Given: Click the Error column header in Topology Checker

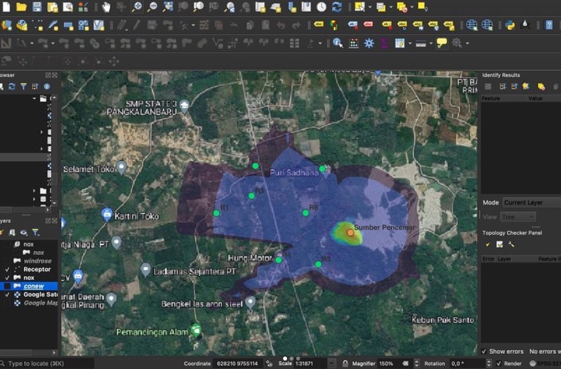Looking at the screenshot, I should tap(489, 259).
